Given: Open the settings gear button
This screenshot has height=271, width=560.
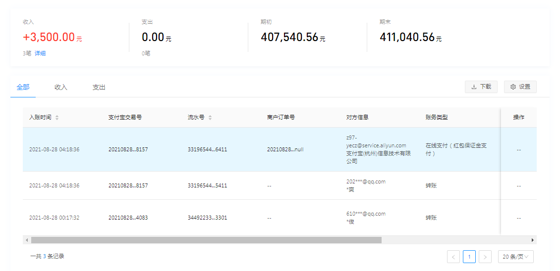Looking at the screenshot, I should [x=520, y=87].
